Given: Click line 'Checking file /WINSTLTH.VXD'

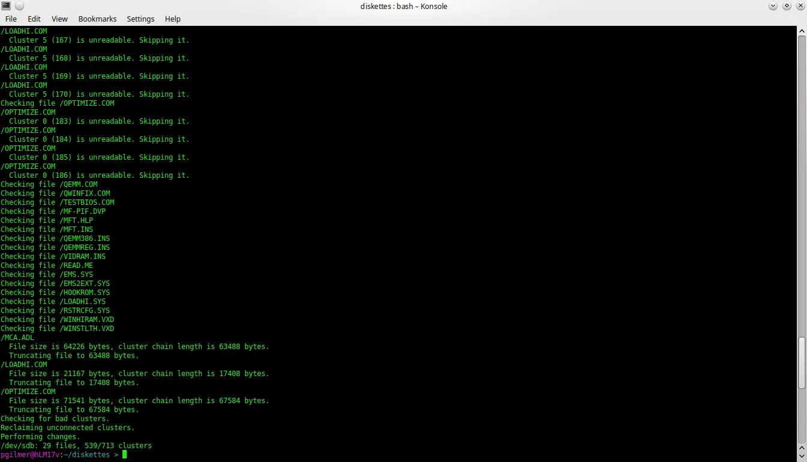Looking at the screenshot, I should tap(58, 329).
